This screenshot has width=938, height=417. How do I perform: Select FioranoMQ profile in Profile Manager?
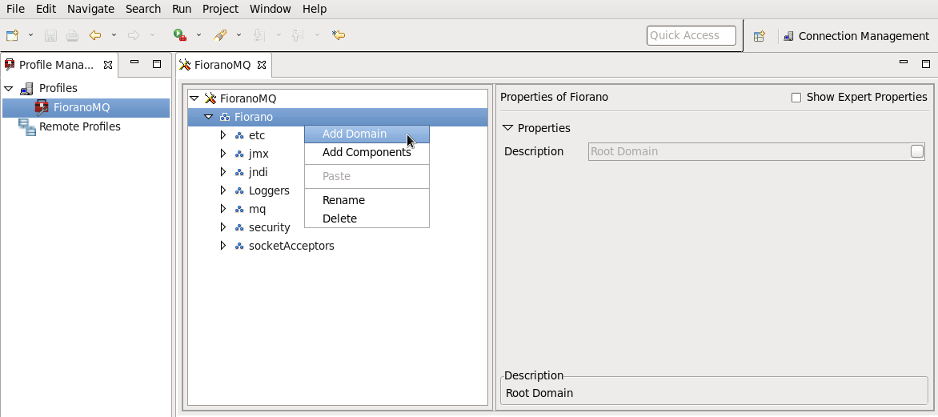(82, 108)
